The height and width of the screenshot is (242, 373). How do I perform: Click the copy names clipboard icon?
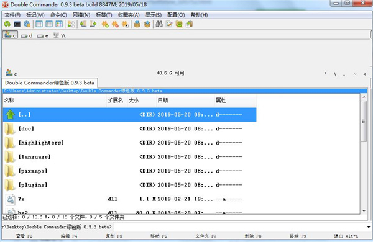click(190, 24)
